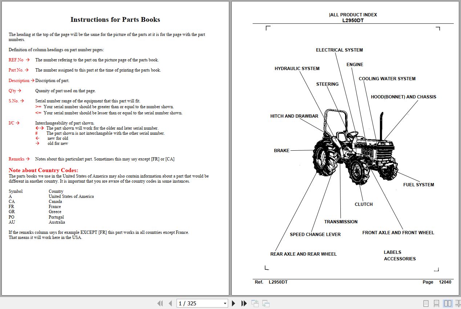Click the Greece country row

pos(35,212)
